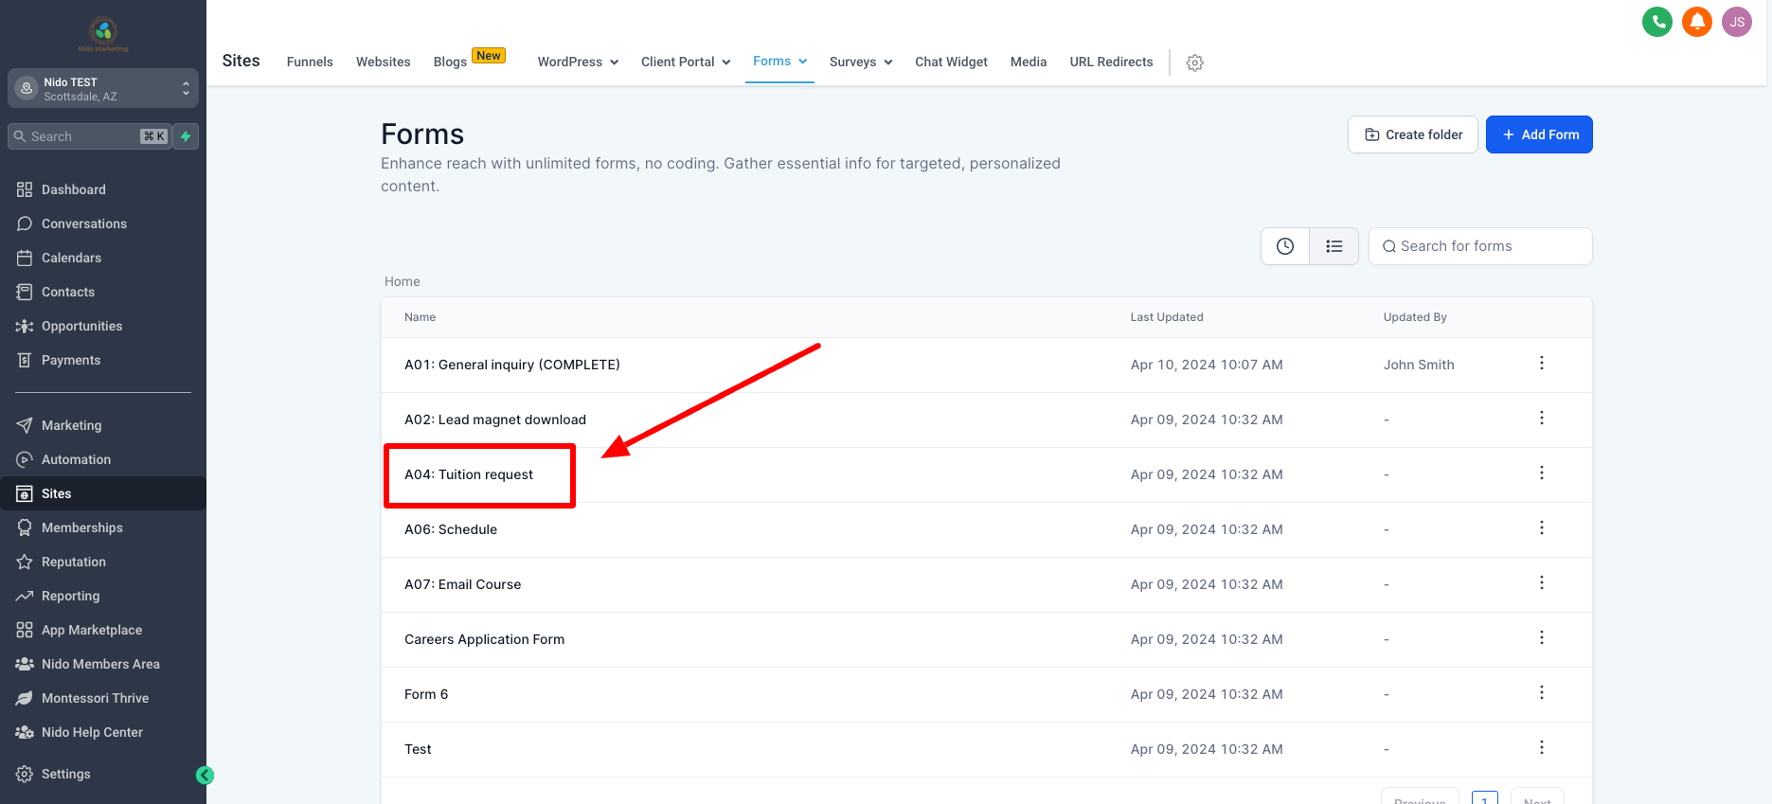This screenshot has height=804, width=1772.
Task: Open the Form 6 entry
Action: click(426, 694)
